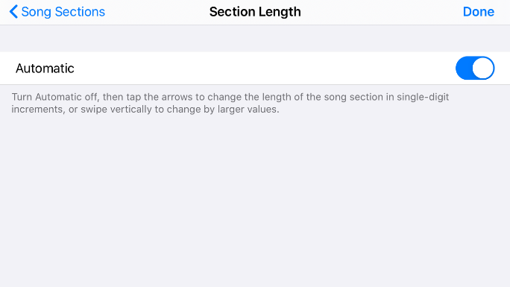
Task: Tap the help text about Automatic
Action: [230, 103]
